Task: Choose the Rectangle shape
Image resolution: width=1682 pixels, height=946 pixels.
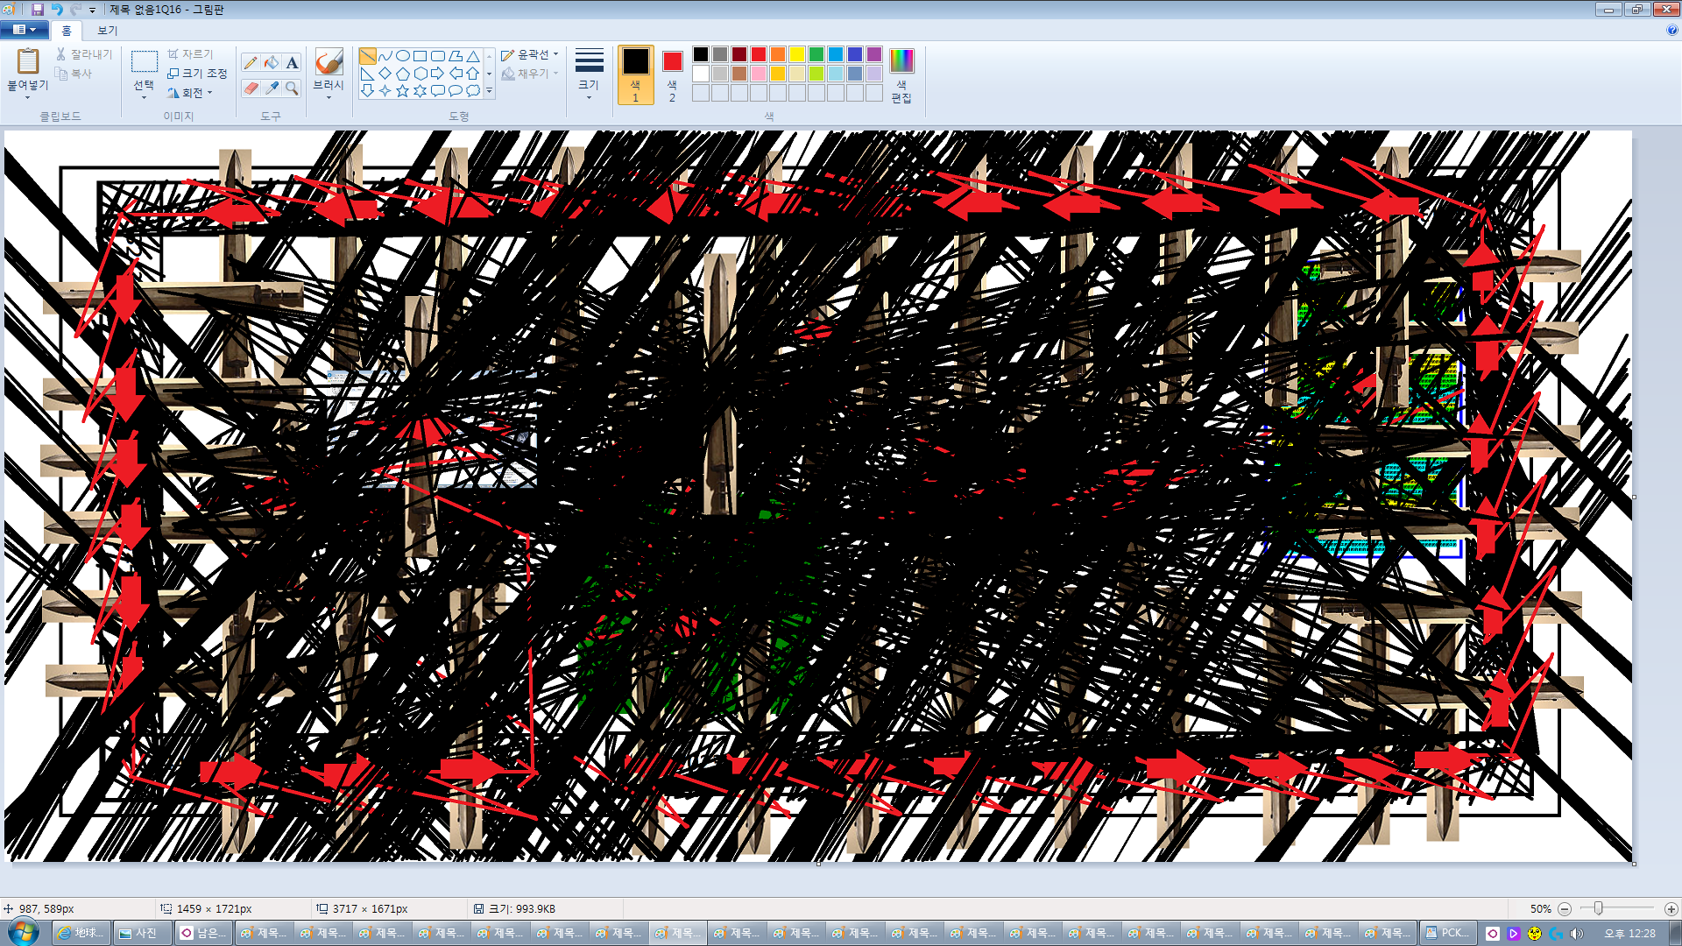Action: [420, 56]
